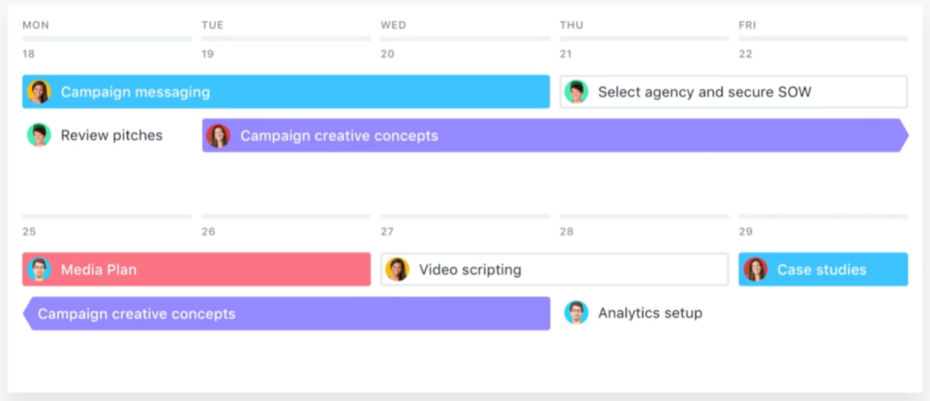
Task: Select the MON column header
Action: click(36, 25)
